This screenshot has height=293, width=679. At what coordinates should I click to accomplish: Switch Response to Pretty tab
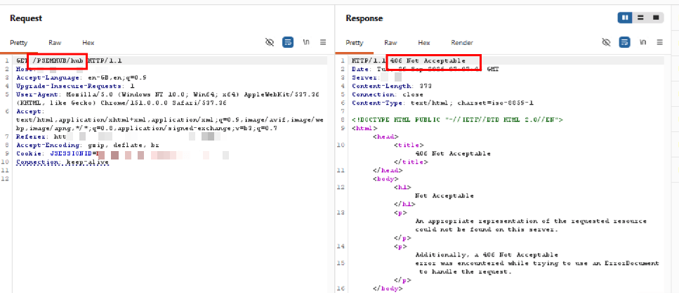coord(355,43)
